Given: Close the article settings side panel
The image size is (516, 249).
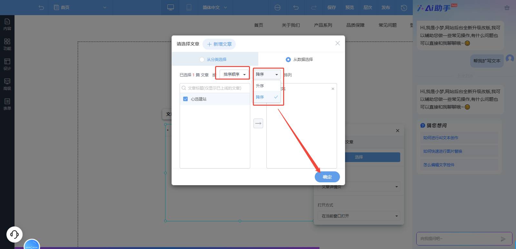Looking at the screenshot, I should (x=398, y=130).
